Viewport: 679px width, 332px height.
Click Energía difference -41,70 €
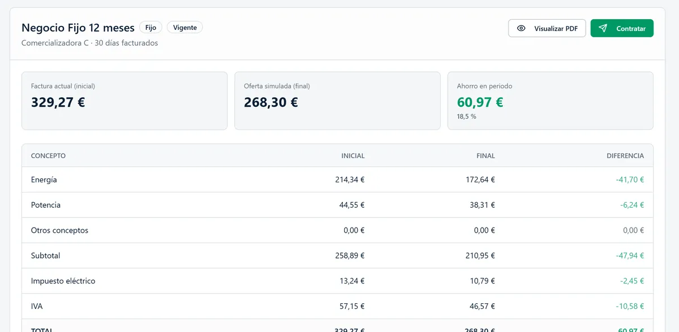(630, 180)
